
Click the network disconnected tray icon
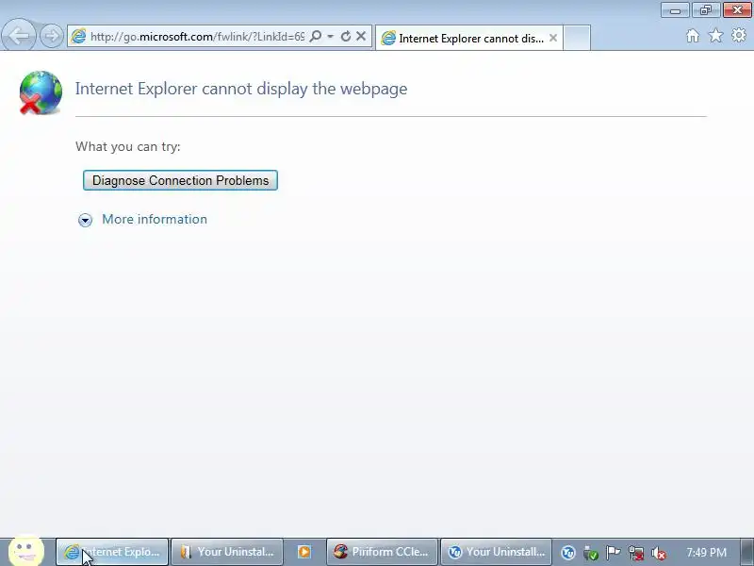pos(635,553)
